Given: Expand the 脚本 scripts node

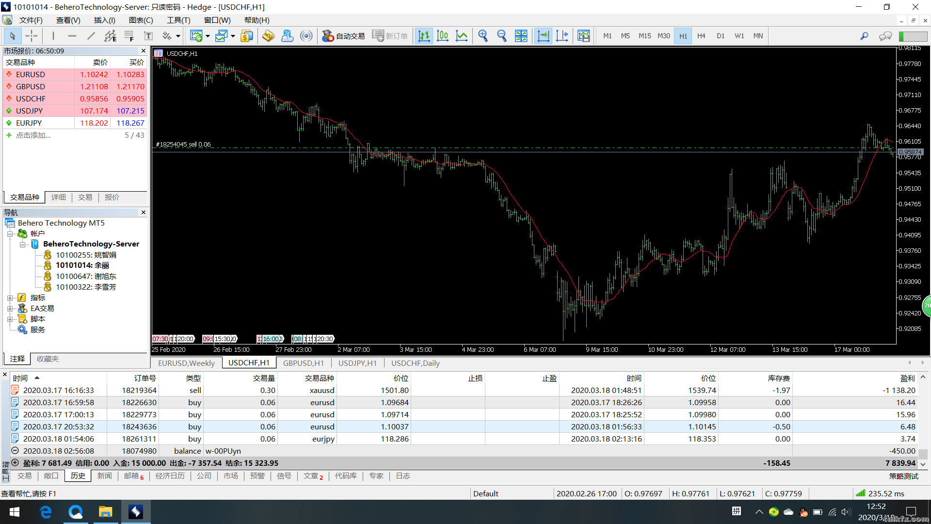Looking at the screenshot, I should pos(10,319).
